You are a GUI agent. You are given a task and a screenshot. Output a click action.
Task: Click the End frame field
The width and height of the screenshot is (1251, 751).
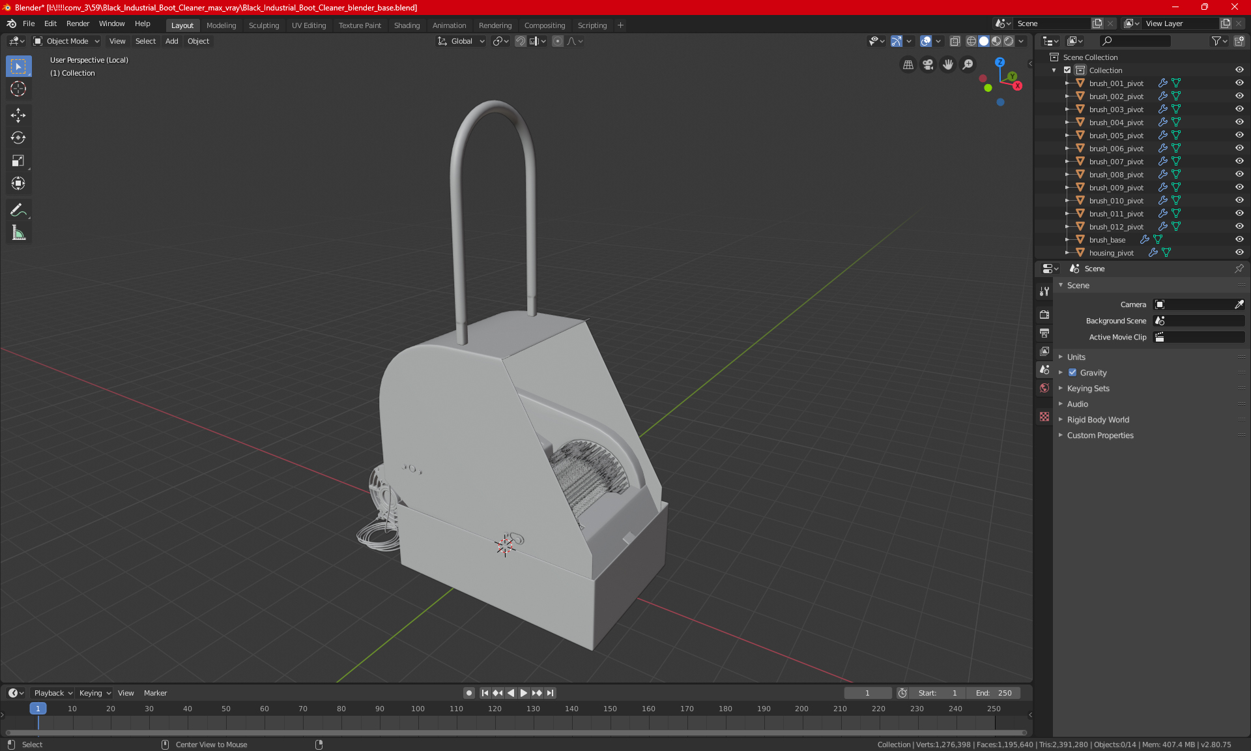click(x=994, y=693)
